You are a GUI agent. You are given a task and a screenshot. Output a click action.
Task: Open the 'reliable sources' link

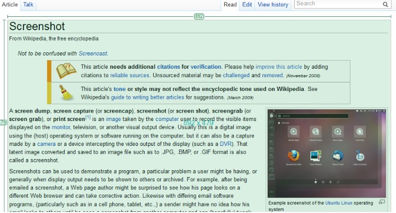(x=129, y=76)
